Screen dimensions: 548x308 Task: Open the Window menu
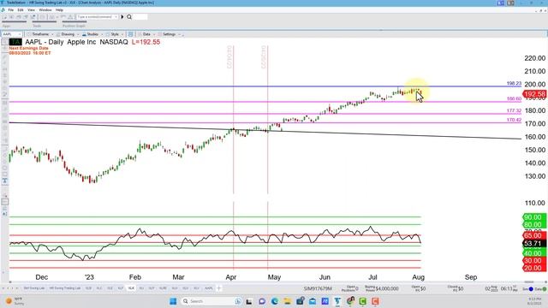(45, 9)
